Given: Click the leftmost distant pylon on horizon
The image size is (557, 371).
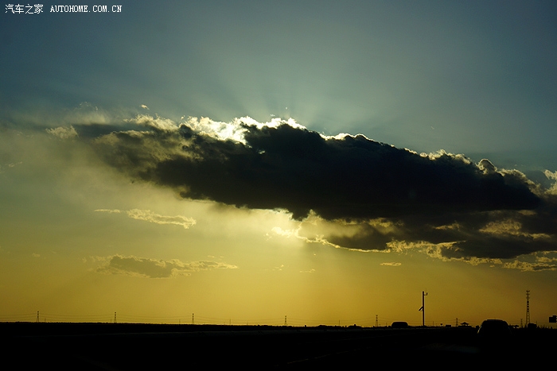Looking at the screenshot, I should coord(37,316).
